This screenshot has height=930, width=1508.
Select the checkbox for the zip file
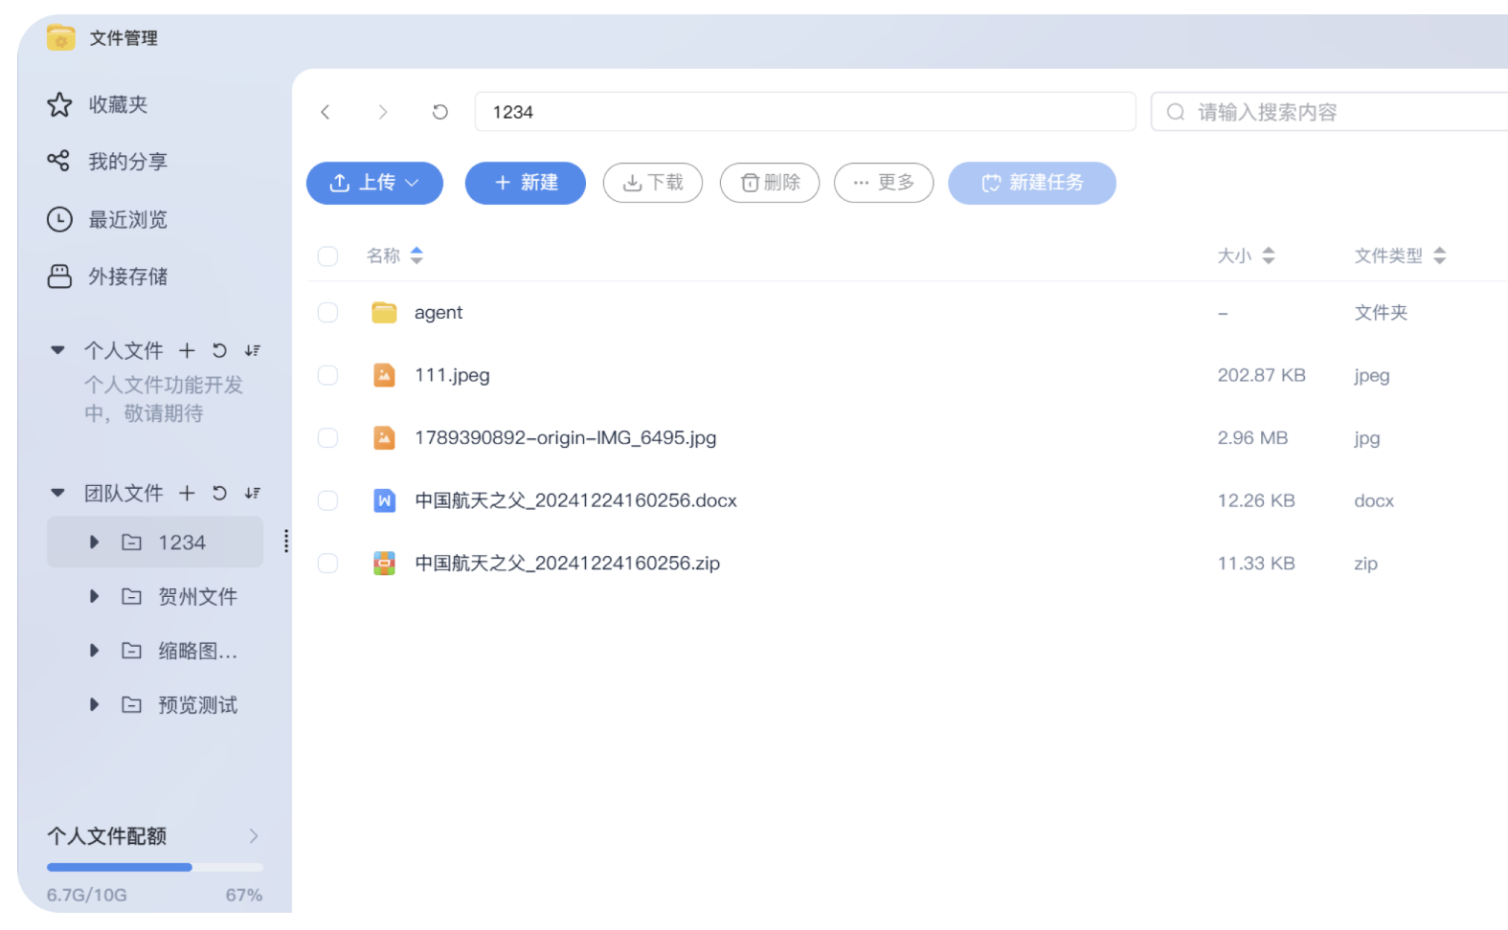coord(327,564)
